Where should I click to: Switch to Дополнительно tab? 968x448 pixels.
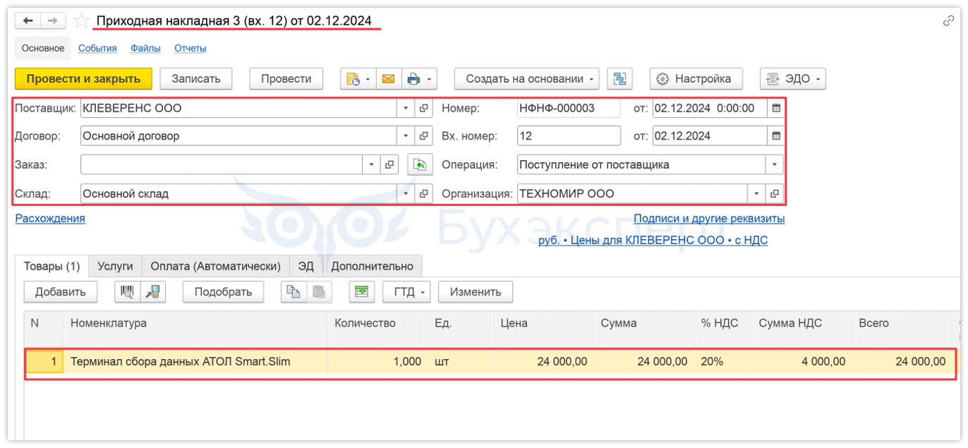(x=373, y=267)
